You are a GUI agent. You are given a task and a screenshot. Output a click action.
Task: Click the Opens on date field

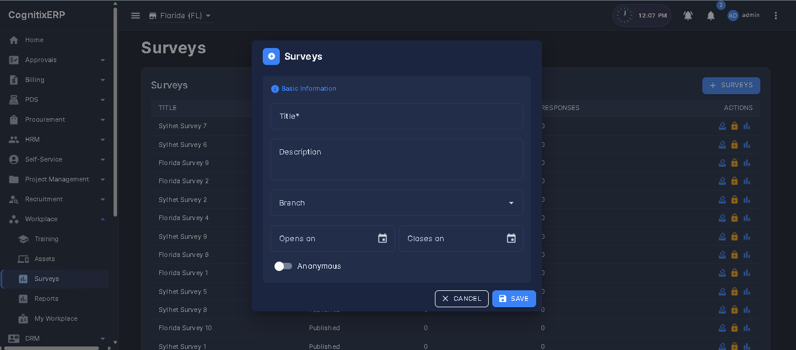(x=332, y=239)
